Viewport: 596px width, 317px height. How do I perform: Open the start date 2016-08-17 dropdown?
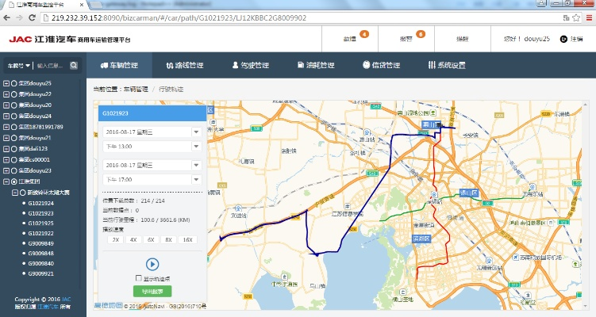coord(196,132)
